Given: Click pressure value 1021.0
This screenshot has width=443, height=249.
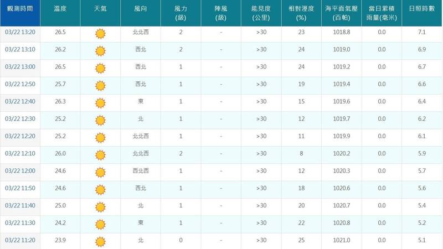Looking at the screenshot, I should (x=342, y=240).
